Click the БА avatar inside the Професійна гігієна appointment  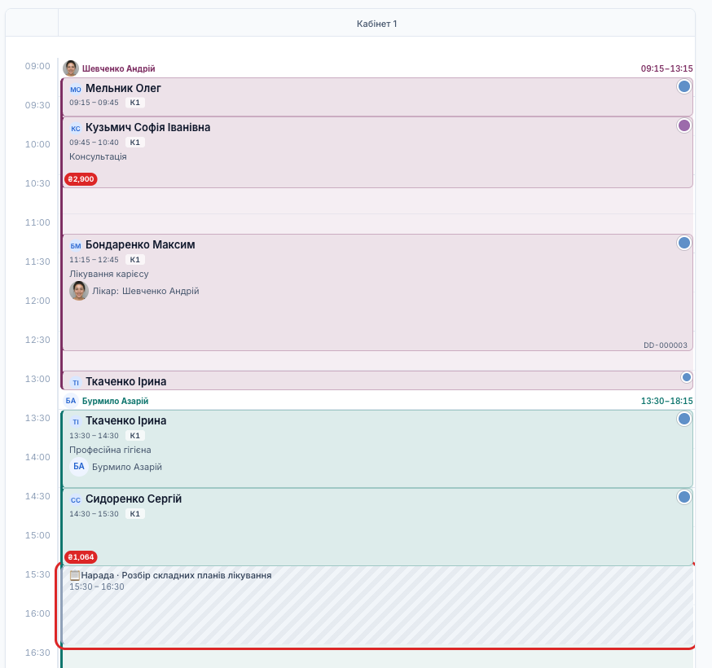pyautogui.click(x=78, y=467)
